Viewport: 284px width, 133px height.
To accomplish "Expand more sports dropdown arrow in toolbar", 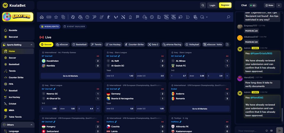I will (207, 17).
